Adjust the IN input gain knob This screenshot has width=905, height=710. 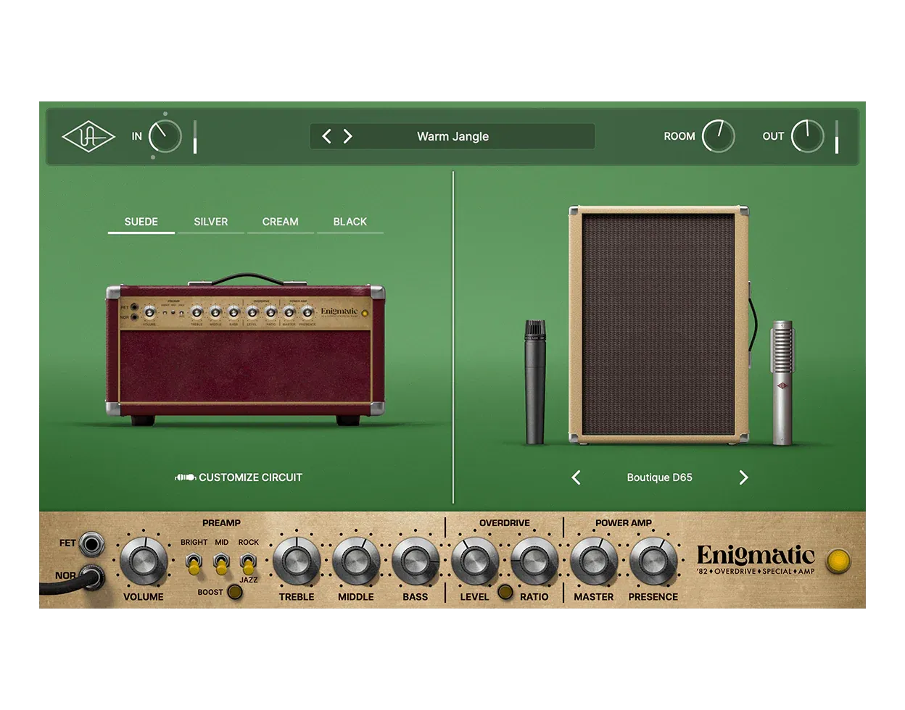[x=165, y=136]
